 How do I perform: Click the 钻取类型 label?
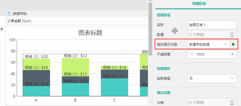click(x=164, y=79)
